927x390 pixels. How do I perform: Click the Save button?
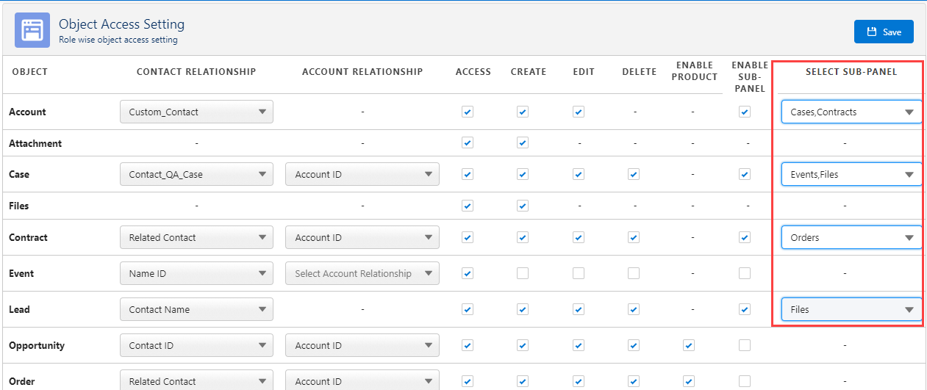pos(884,32)
